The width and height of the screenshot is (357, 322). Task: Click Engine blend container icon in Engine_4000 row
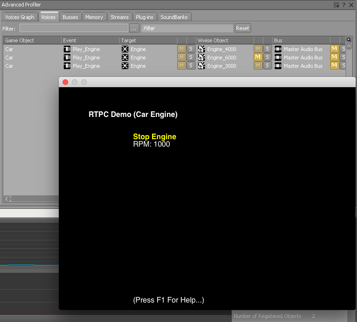click(x=125, y=49)
